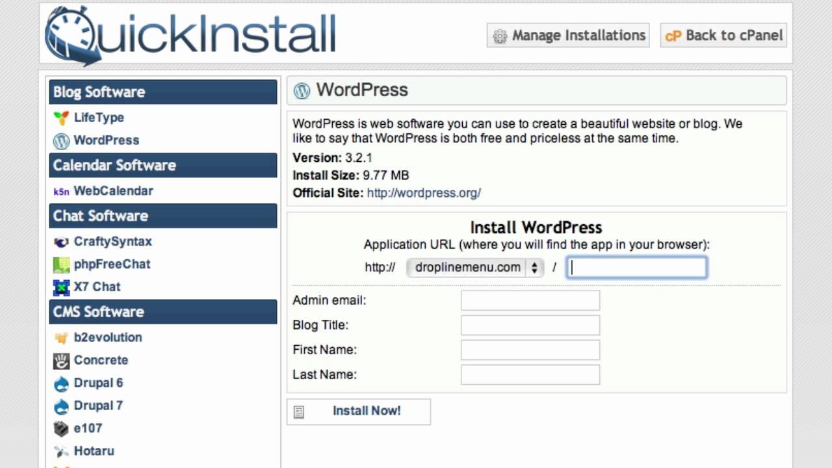
Task: Click the WordPress title in the header panel
Action: 362,90
